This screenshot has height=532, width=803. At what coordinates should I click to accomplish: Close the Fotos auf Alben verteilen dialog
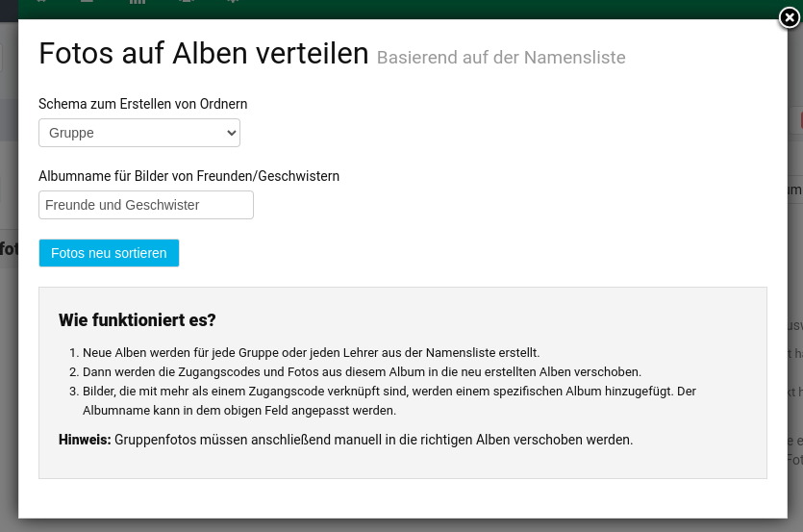790,18
